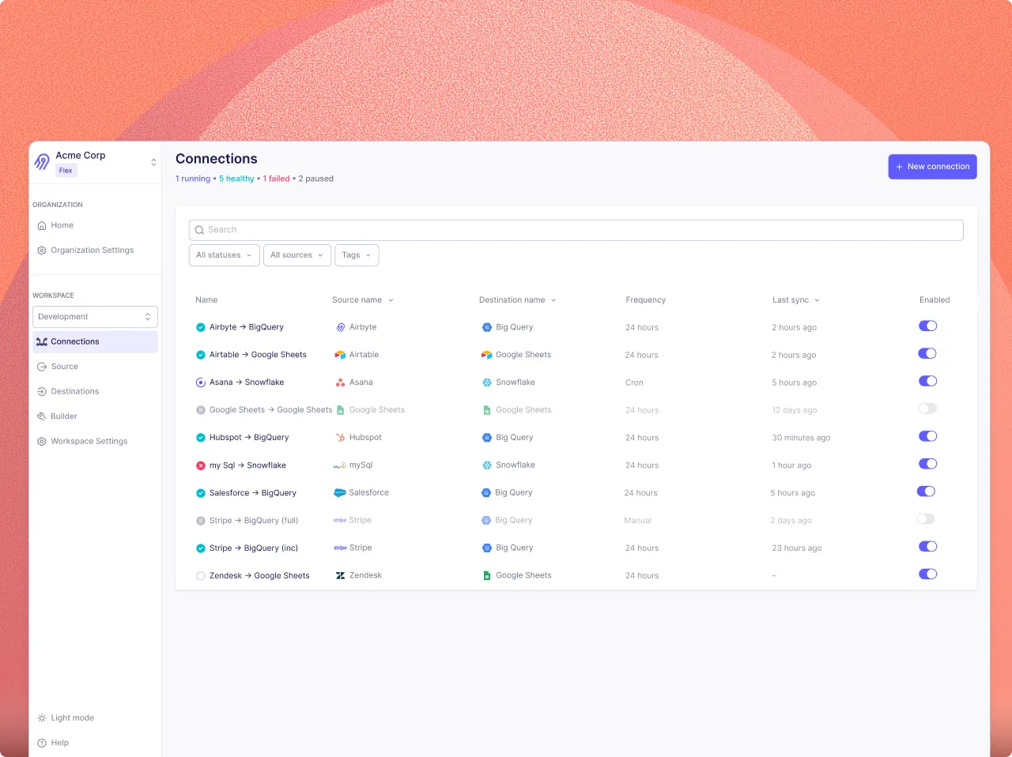Filter by the 1 running status link
The image size is (1012, 757).
coord(193,179)
